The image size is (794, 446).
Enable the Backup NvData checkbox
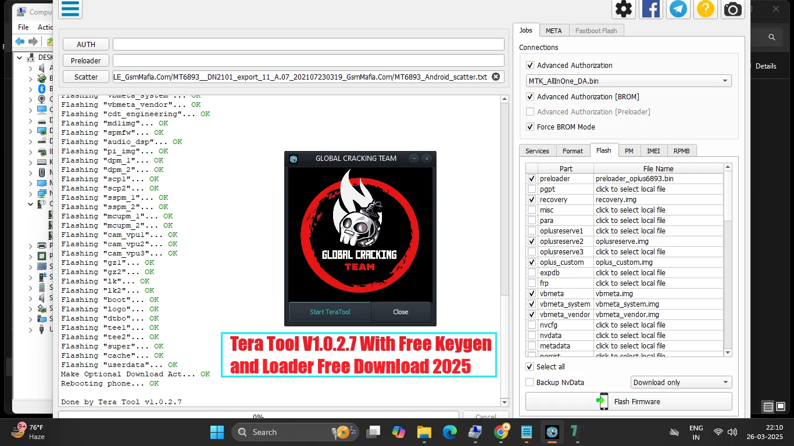(530, 383)
